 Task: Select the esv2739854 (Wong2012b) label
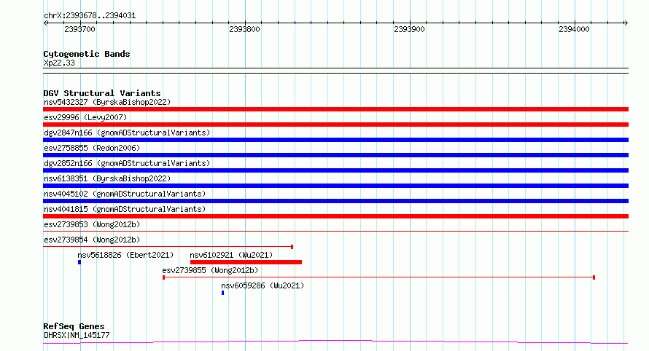tap(92, 240)
